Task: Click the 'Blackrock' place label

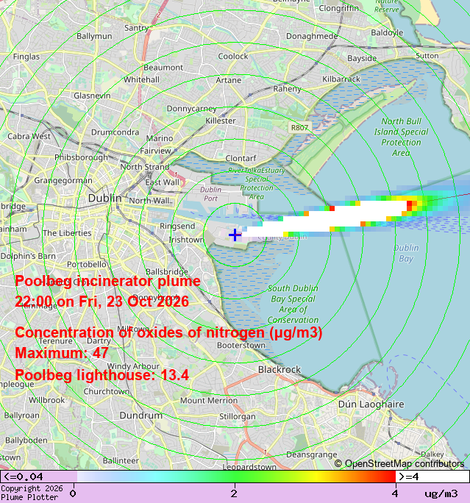Action: click(279, 370)
